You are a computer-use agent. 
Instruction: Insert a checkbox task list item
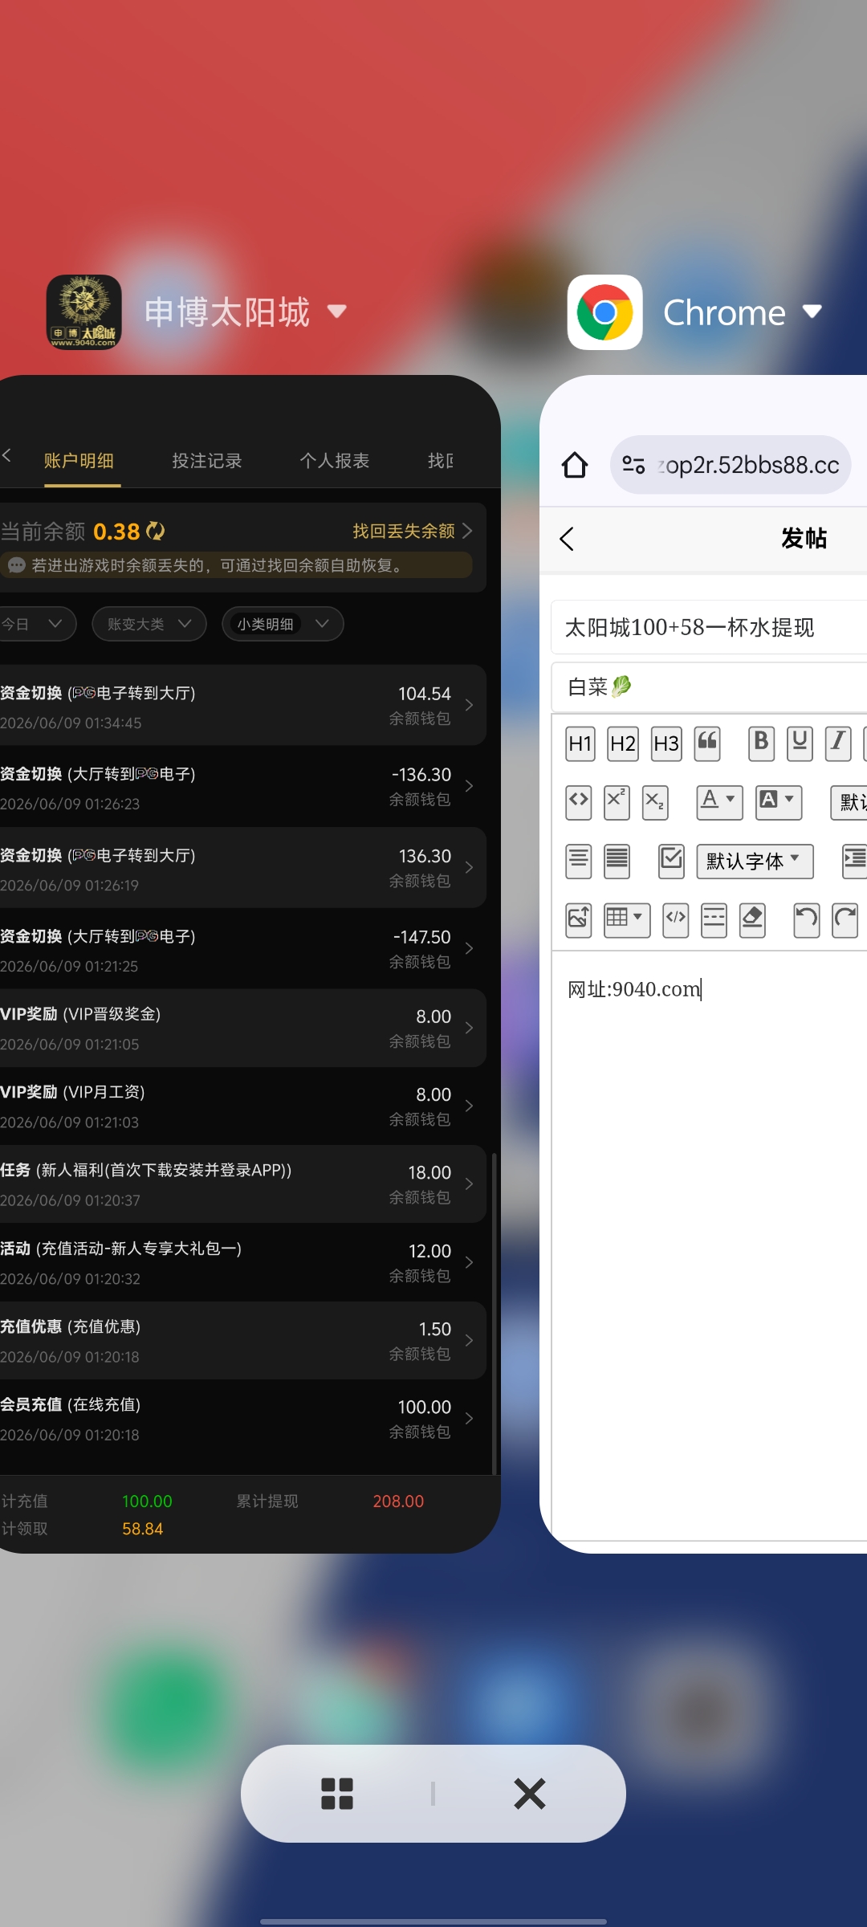(671, 862)
